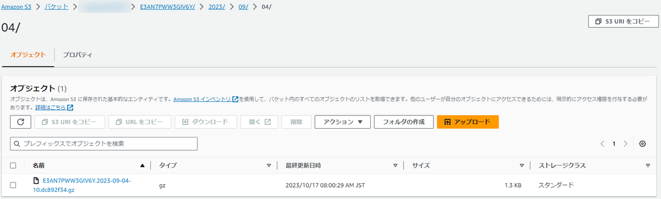The image size is (661, 199).
Task: Check the box for E3AN7PWW3GIV6Y gz object
Action: coord(13,185)
